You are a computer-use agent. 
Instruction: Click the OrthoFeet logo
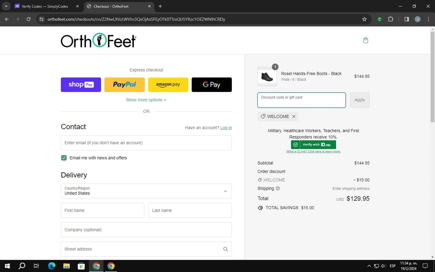click(x=98, y=40)
